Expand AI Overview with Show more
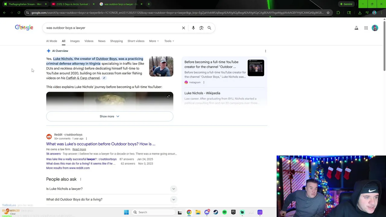The height and width of the screenshot is (217, 386). (x=109, y=116)
